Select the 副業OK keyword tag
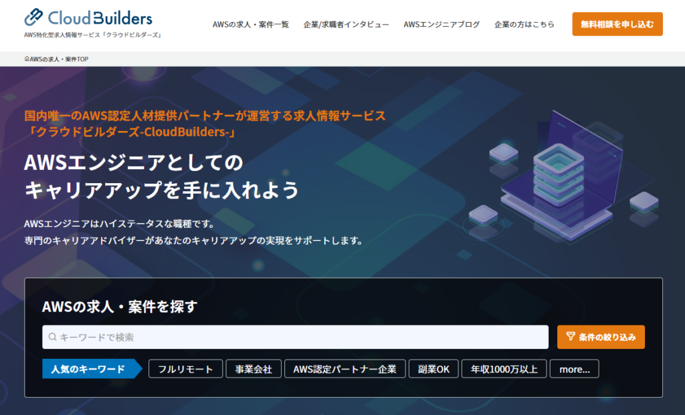The image size is (685, 415). [x=433, y=369]
